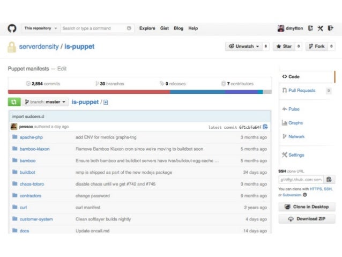Screen dimensions: 342x257
Task: Click the branch icon next to 30 branches
Action: click(x=97, y=83)
